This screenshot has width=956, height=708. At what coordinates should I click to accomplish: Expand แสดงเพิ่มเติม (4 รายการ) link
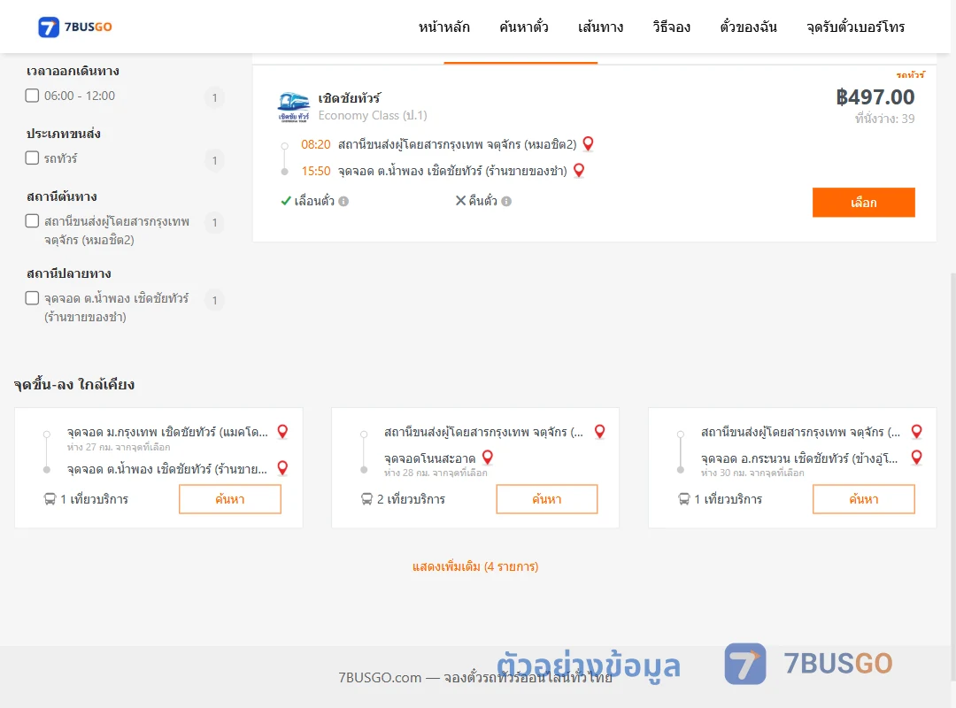[x=475, y=566]
